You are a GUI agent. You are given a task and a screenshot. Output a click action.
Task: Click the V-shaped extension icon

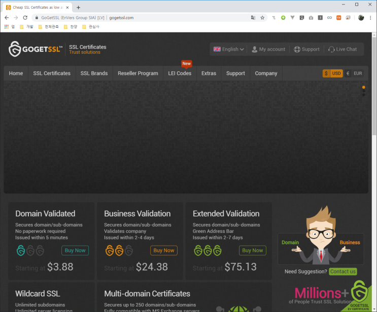click(292, 18)
